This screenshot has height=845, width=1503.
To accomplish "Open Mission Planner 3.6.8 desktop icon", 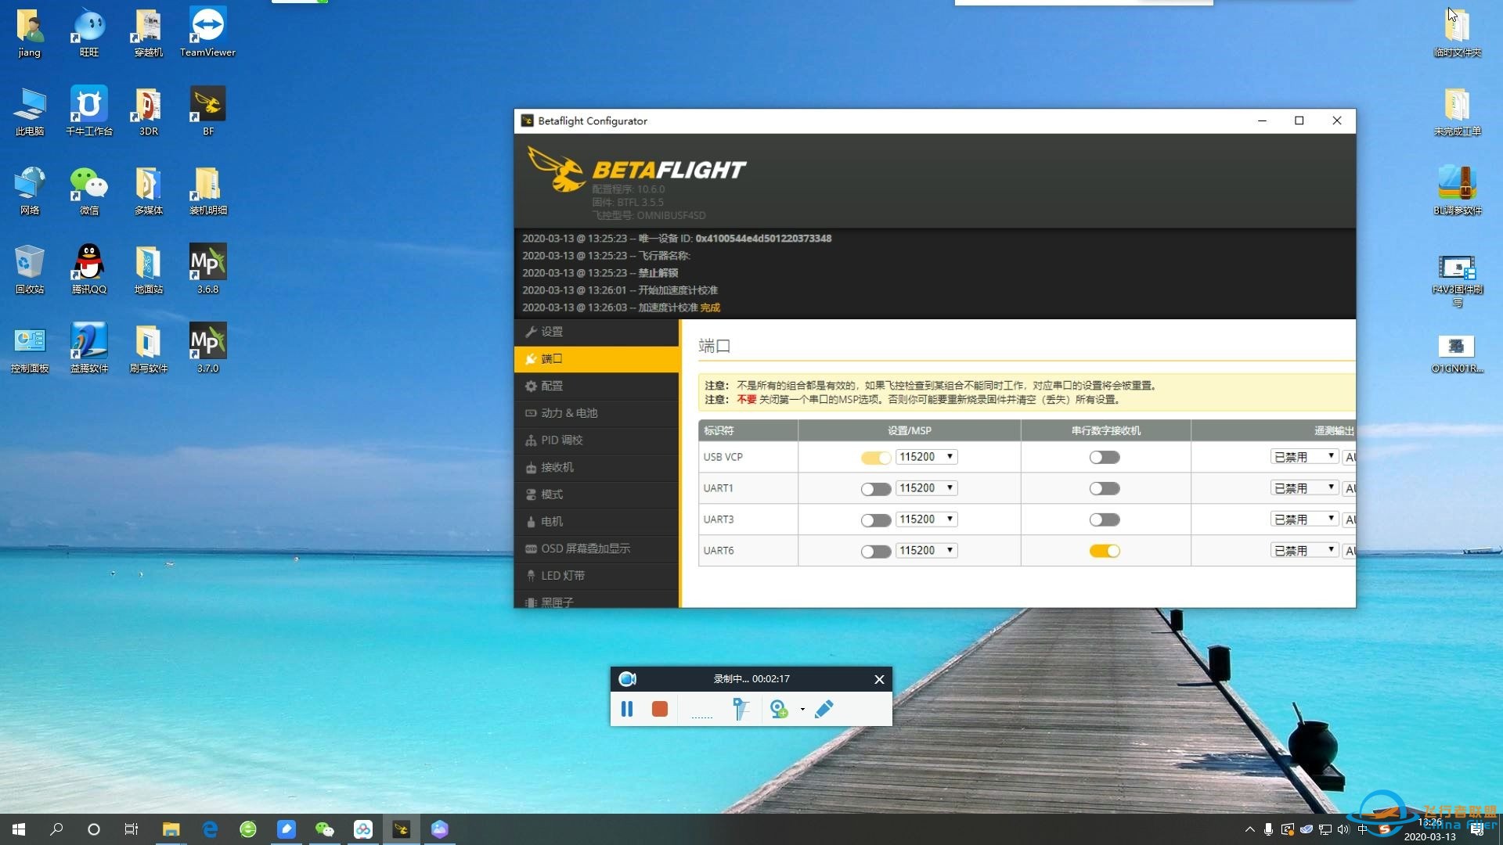I will coord(207,269).
